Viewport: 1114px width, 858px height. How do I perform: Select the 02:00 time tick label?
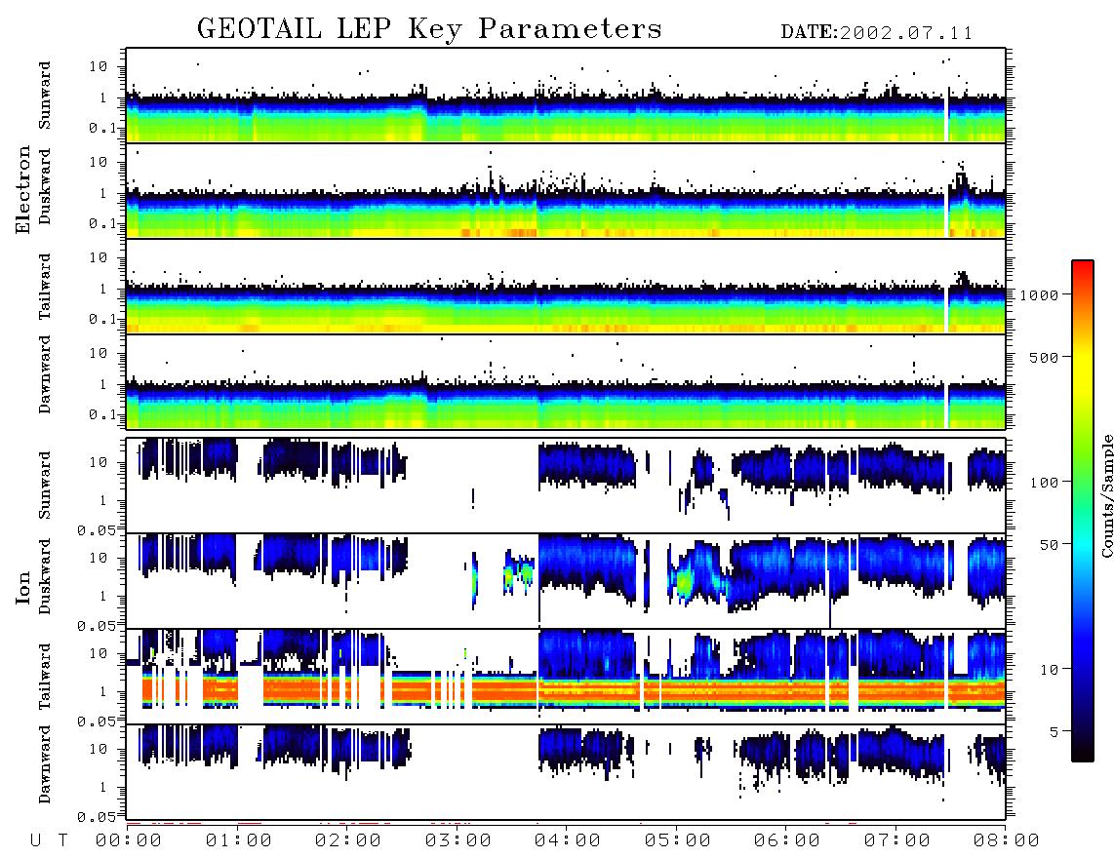pos(348,841)
